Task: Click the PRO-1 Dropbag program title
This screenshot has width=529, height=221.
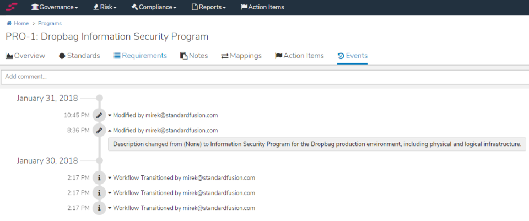Action: tap(107, 36)
